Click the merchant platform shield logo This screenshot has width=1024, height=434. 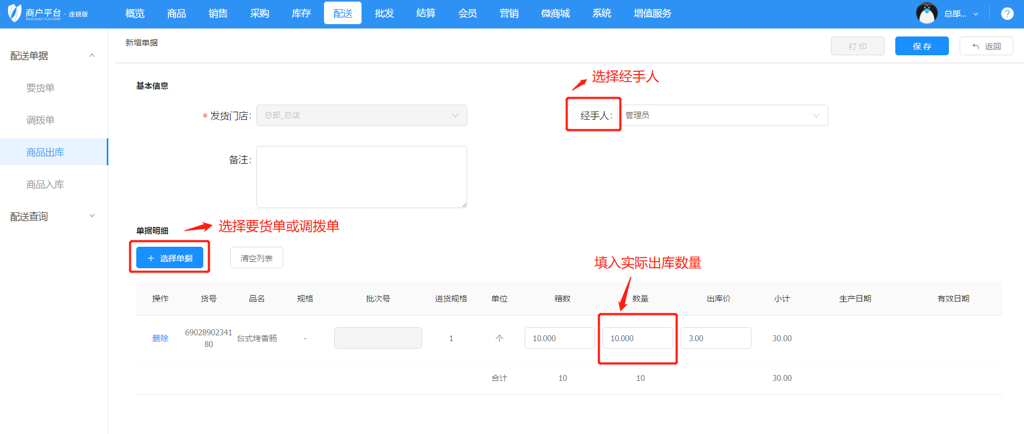[x=15, y=13]
